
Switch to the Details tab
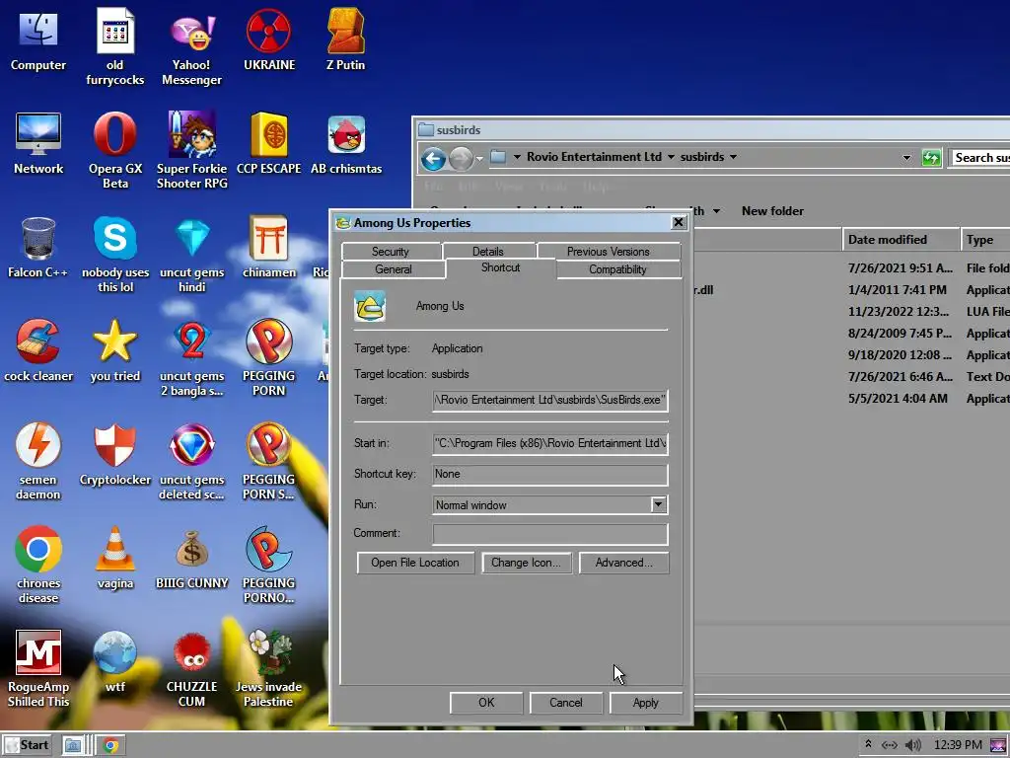pyautogui.click(x=487, y=252)
